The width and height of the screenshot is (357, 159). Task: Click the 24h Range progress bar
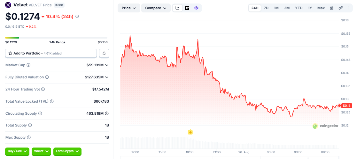[x=56, y=38]
